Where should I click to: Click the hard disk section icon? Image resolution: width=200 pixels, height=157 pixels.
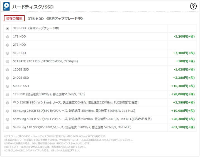pos(6,6)
